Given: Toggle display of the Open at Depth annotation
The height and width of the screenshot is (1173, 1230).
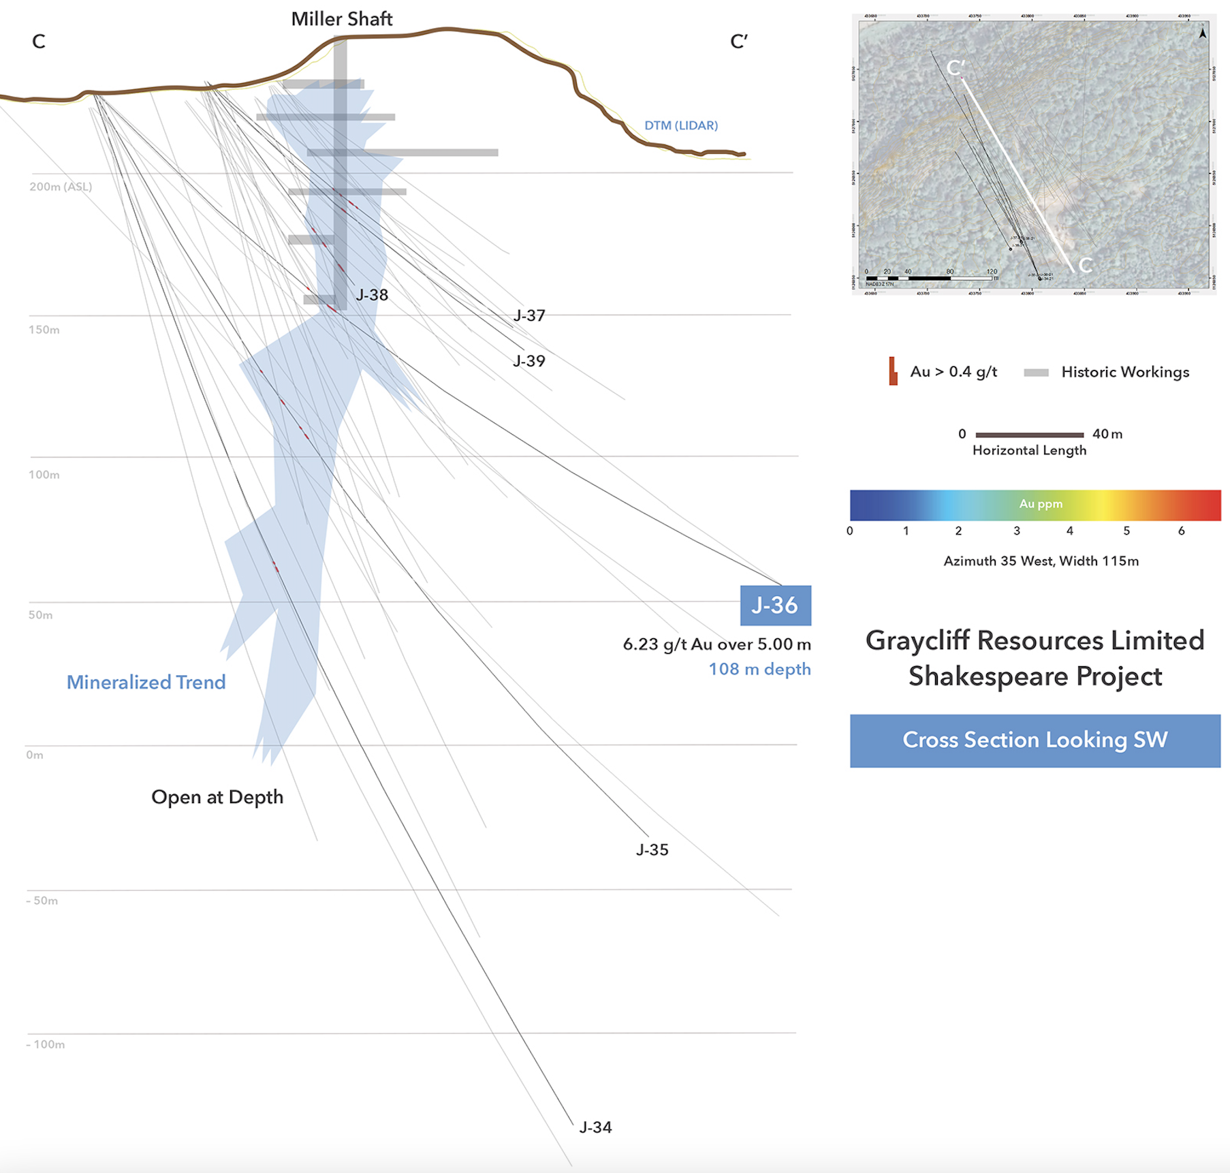Looking at the screenshot, I should click(217, 796).
